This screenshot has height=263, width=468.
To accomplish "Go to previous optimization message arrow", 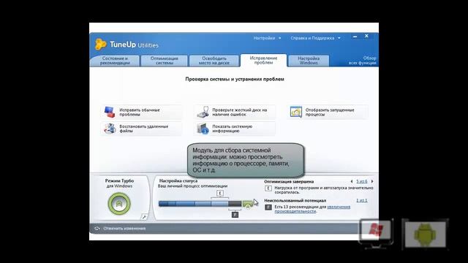I will pos(351,181).
